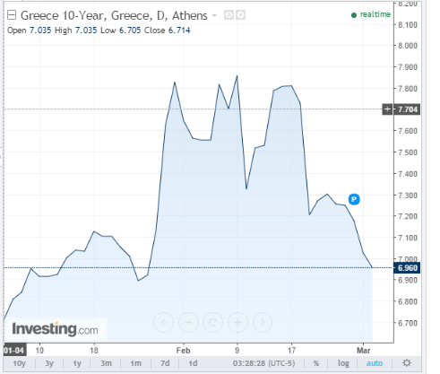Viewport: 440px width, 374px height.
Task: Open timezone setting 03:28:28 (UTC-5)
Action: point(263,363)
